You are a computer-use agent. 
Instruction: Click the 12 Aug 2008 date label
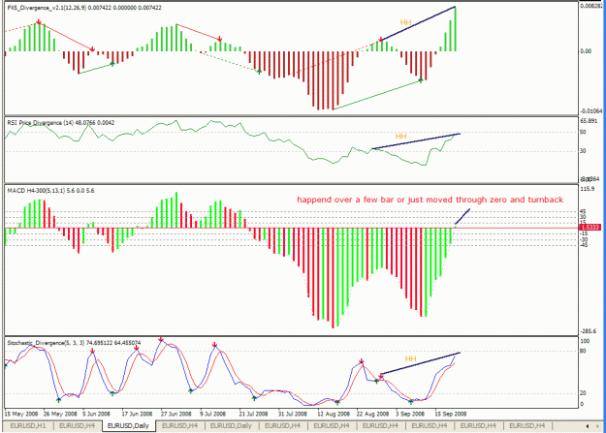[x=334, y=414]
